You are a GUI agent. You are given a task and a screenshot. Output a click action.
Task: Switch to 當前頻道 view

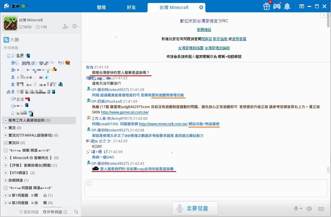click(x=29, y=212)
